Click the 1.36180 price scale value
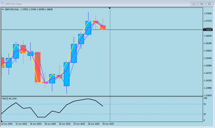The width and height of the screenshot is (215, 128). tap(208, 43)
